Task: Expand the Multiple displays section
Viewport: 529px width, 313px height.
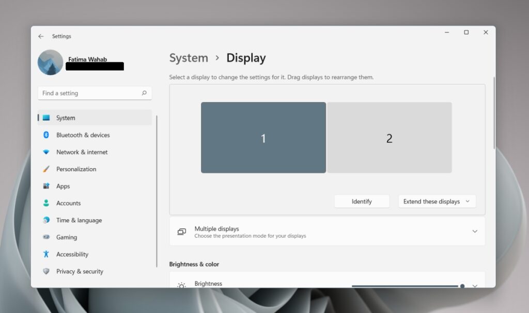Action: click(x=474, y=231)
